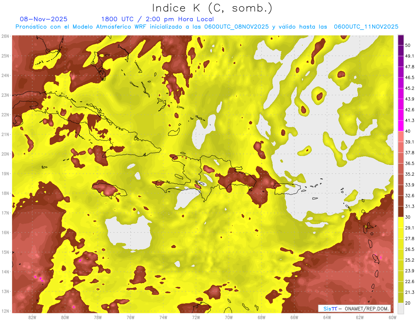Click the 15N latitude label
The height and width of the screenshot is (322, 417).
pos(5,252)
